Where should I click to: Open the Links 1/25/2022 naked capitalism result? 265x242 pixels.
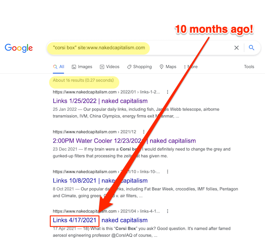click(x=100, y=101)
